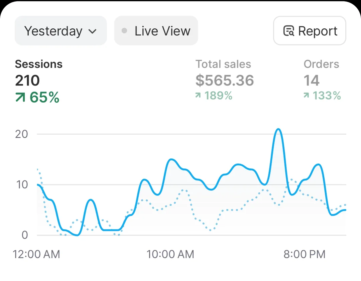
Task: Enable Live View mode
Action: click(156, 30)
